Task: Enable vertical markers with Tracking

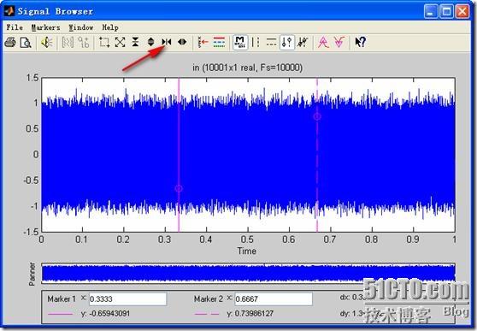Action: 286,42
